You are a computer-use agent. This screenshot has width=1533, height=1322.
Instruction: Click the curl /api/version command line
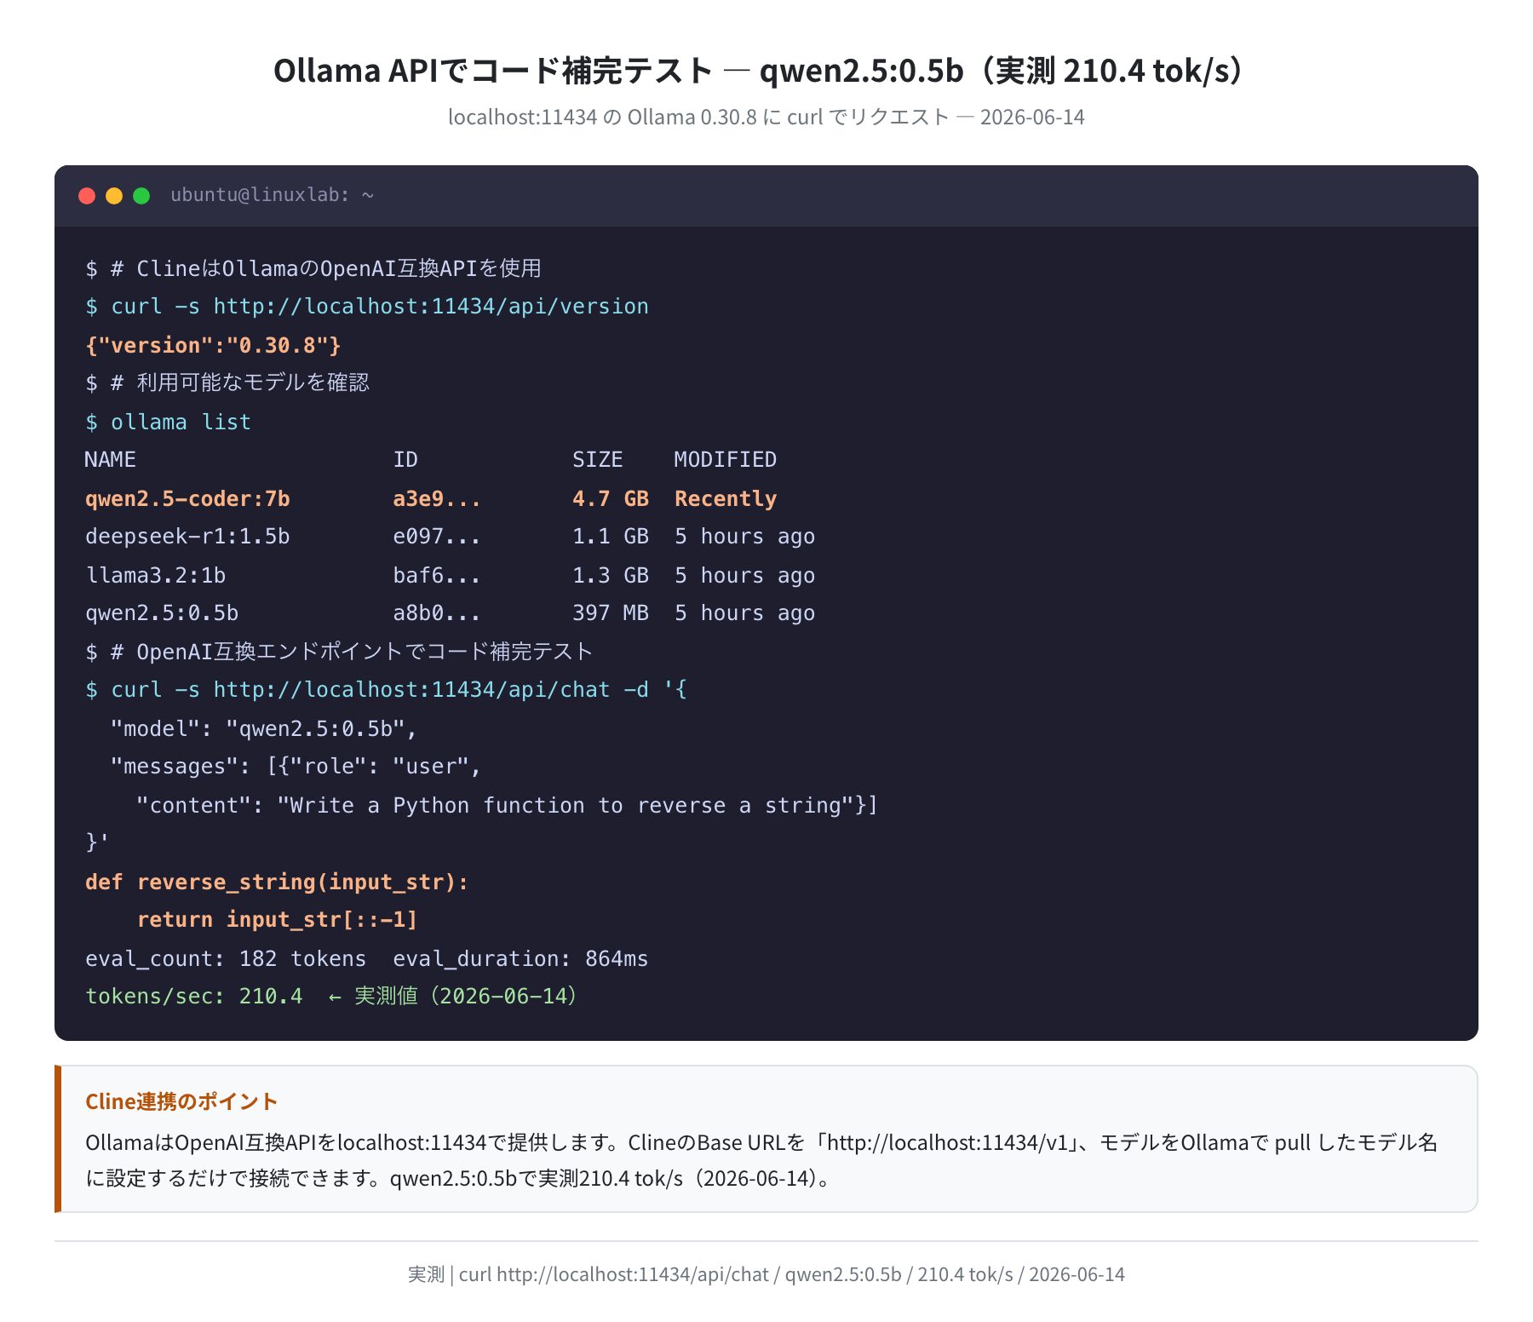(367, 307)
